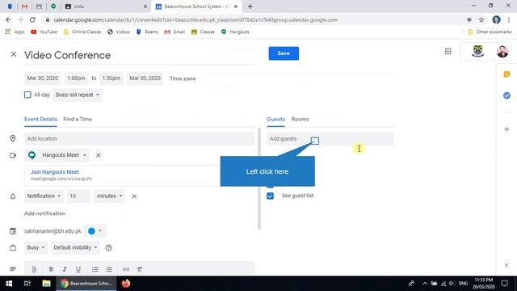This screenshot has width=517, height=291.
Task: Open the taskbar notification center icon
Action: click(x=504, y=284)
